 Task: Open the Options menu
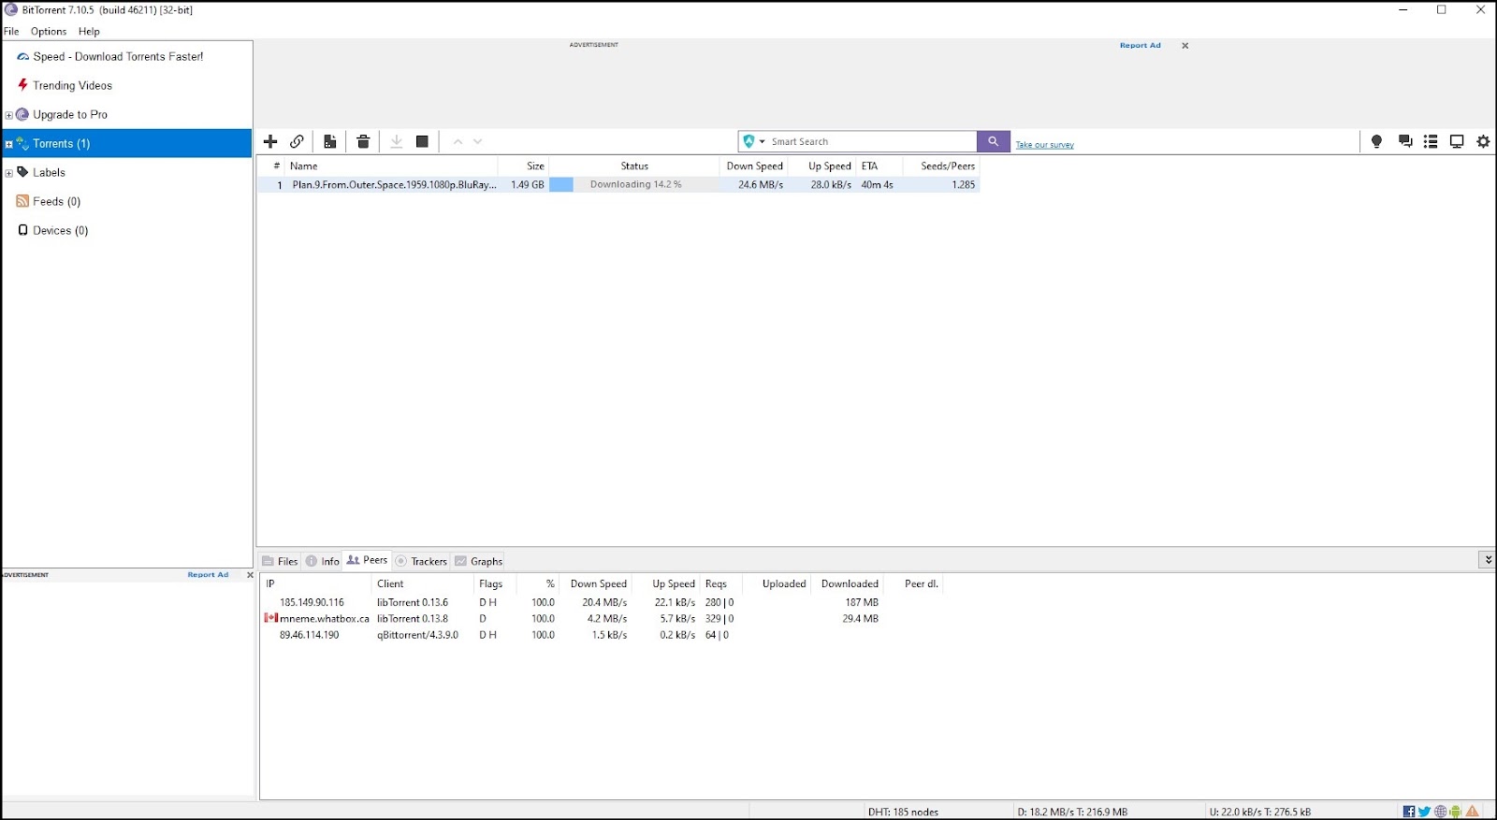[49, 31]
